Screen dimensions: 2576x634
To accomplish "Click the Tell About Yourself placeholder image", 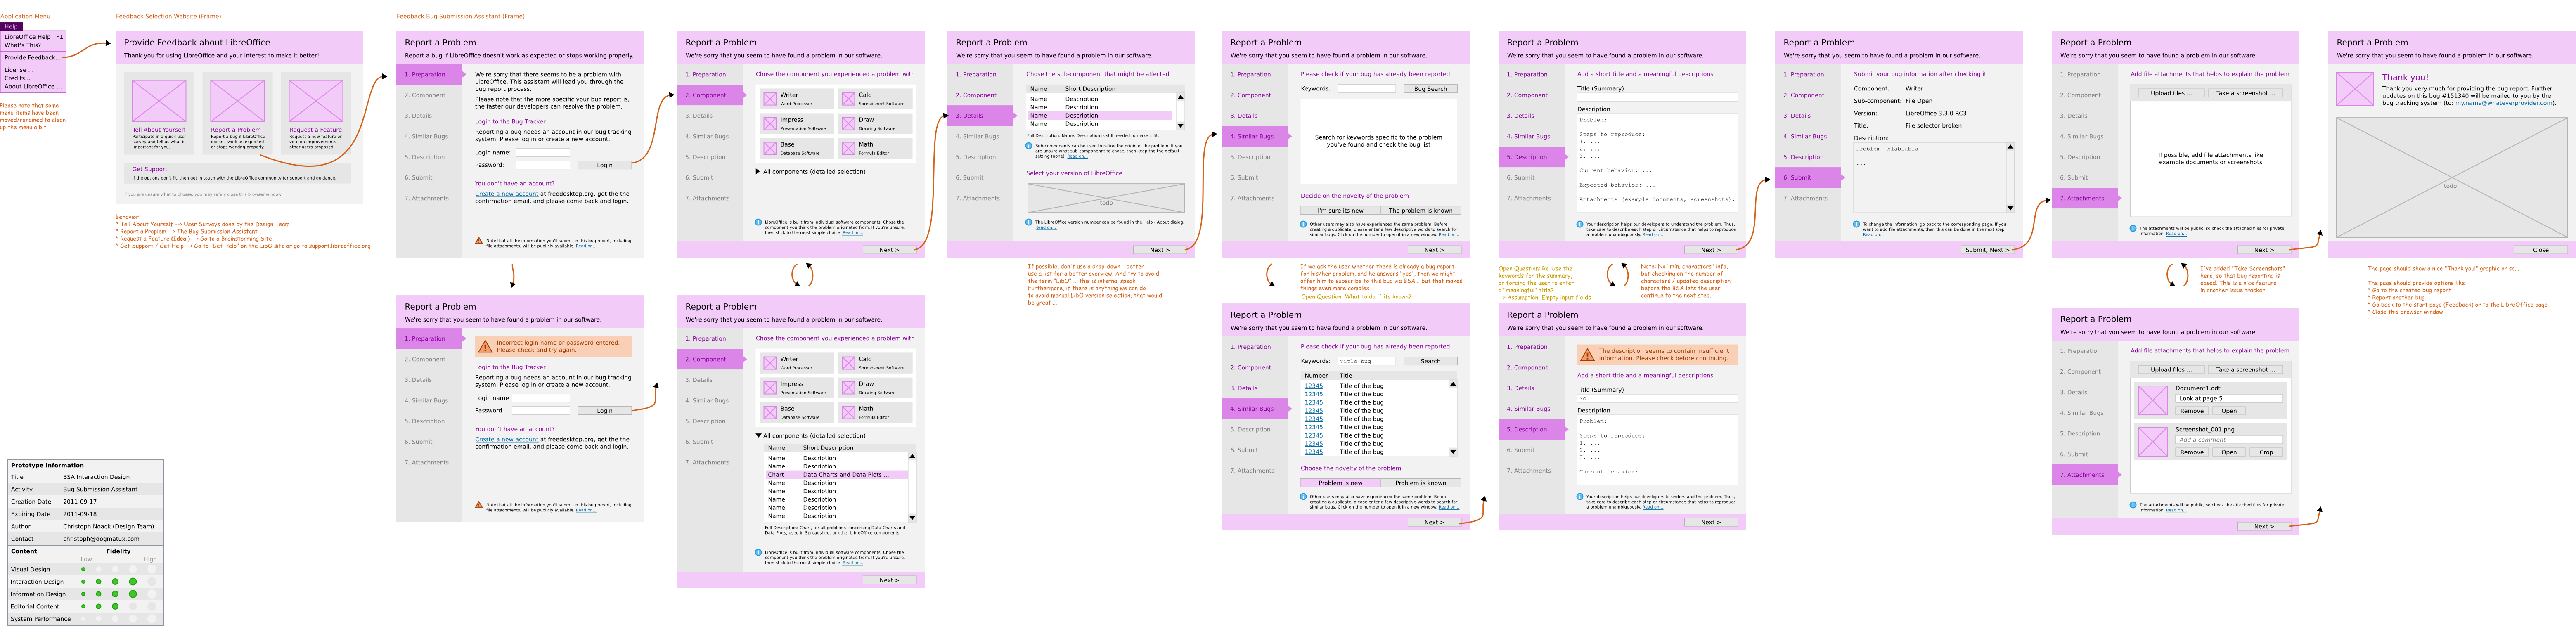I will point(159,101).
